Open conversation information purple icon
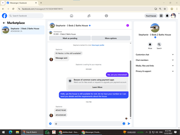The height and width of the screenshot is (135, 180). [x=127, y=26]
